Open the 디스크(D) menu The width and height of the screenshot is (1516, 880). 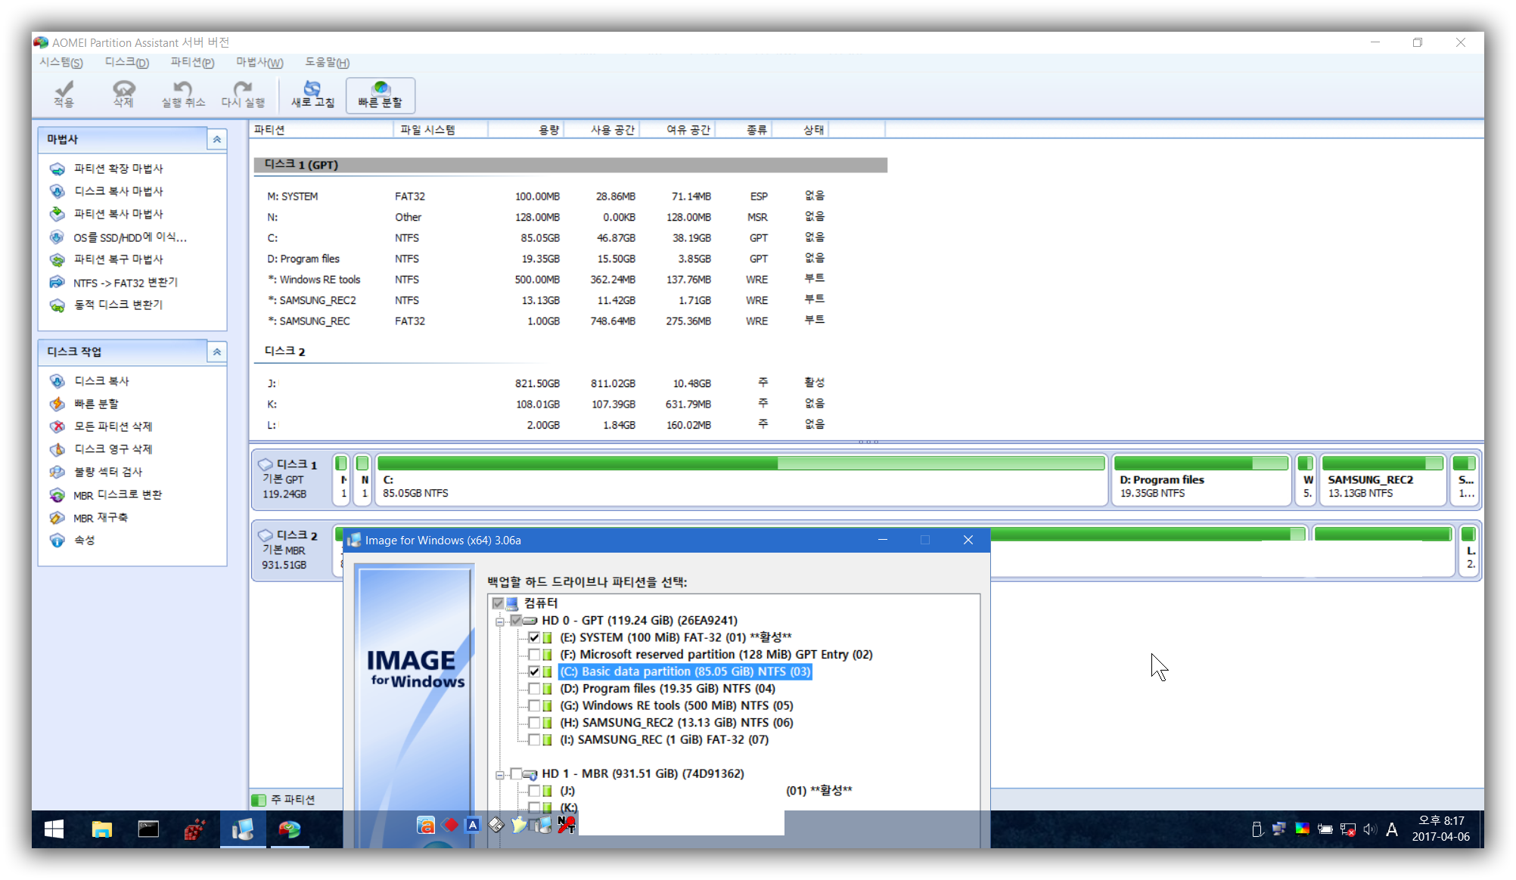coord(127,63)
